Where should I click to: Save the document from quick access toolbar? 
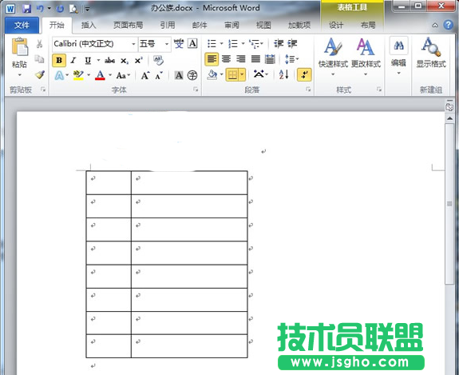tap(26, 9)
